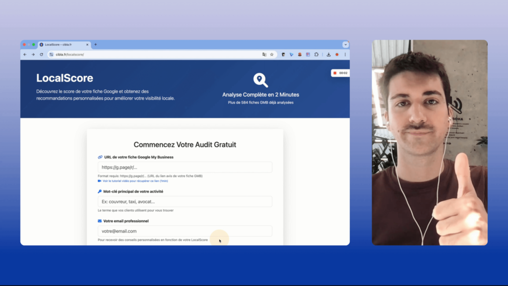Click the browser forward arrow
This screenshot has width=508, height=286.
coord(33,55)
